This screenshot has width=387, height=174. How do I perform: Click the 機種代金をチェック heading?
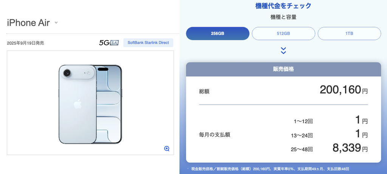283,6
